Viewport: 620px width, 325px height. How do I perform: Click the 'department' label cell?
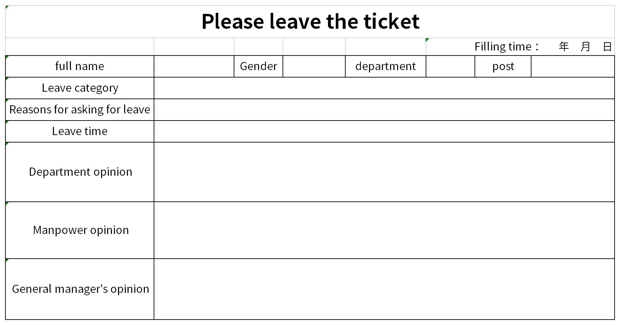click(386, 66)
